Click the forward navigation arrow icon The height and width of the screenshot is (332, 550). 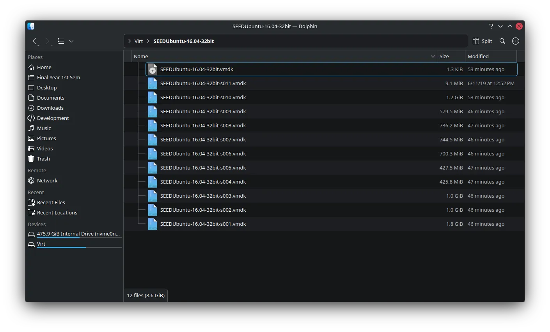pyautogui.click(x=48, y=41)
